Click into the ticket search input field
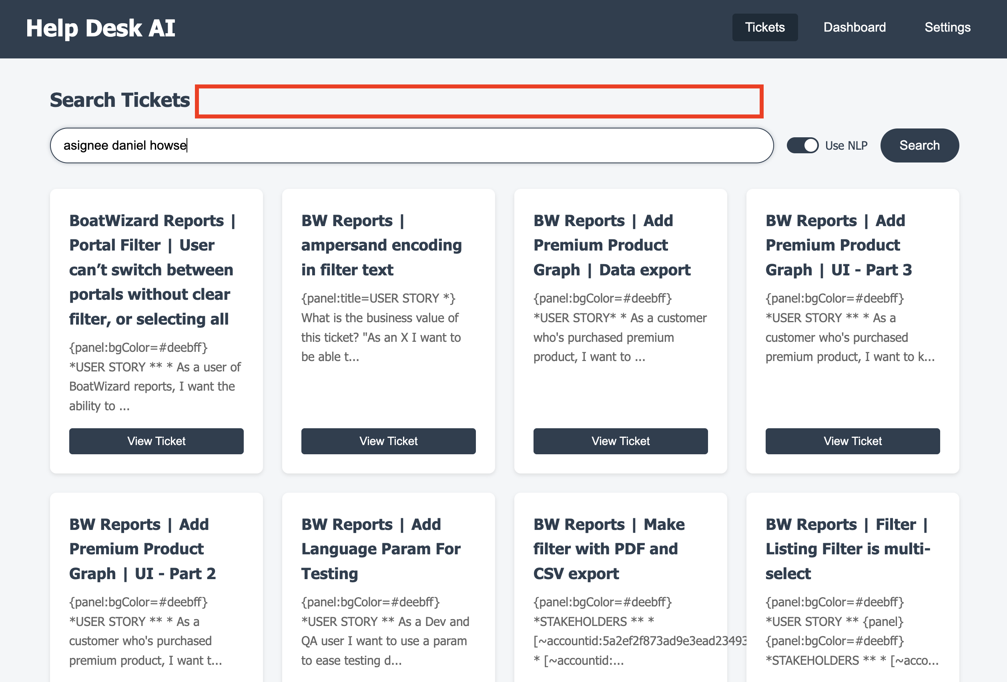Viewport: 1007px width, 682px height. pos(411,145)
